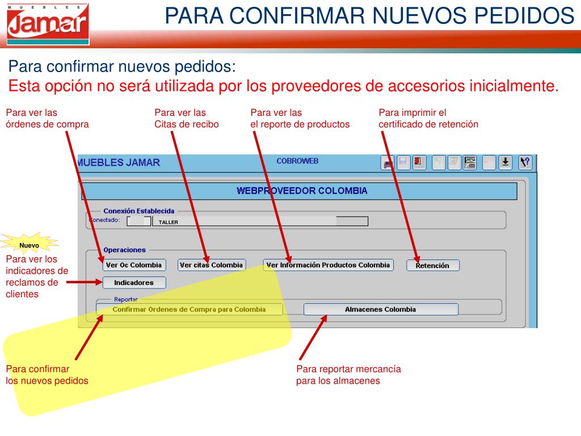Image resolution: width=581 pixels, height=436 pixels.
Task: Open the Indicadores button
Action: [134, 283]
